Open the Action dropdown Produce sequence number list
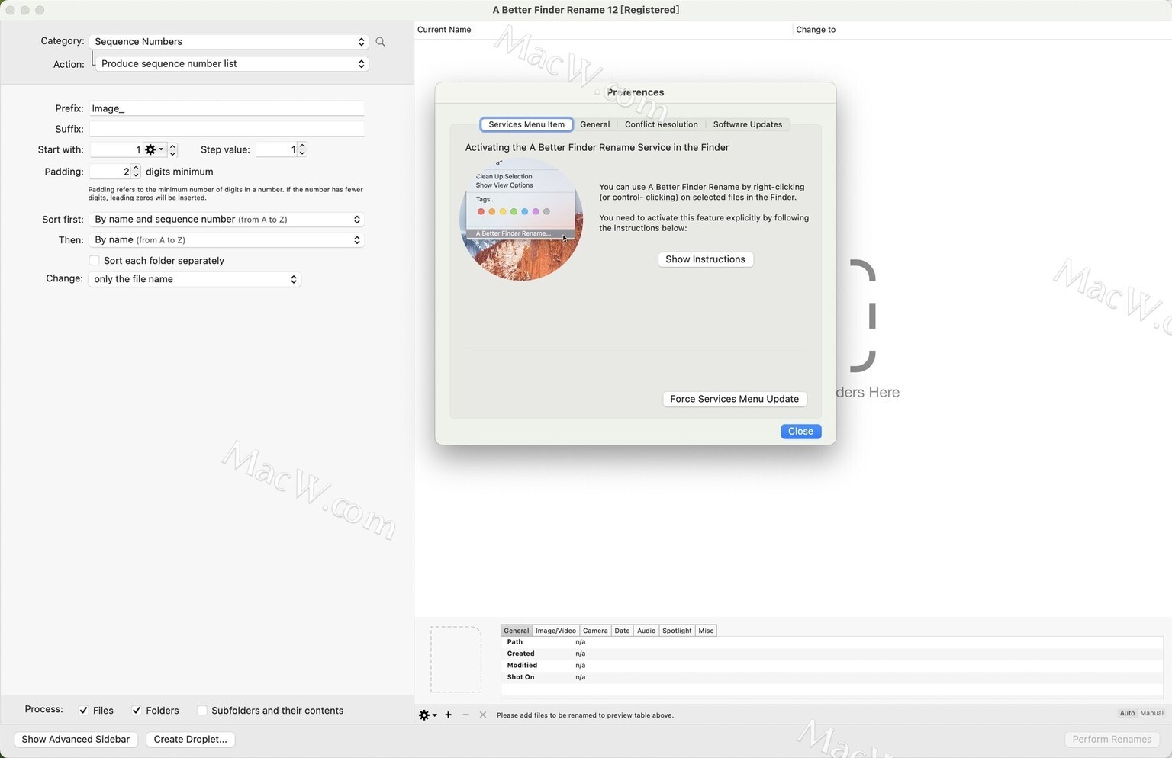The width and height of the screenshot is (1172, 758). click(232, 63)
